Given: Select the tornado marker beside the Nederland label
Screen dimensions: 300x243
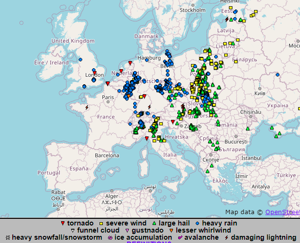Looking at the screenshot, I should coord(121,71).
